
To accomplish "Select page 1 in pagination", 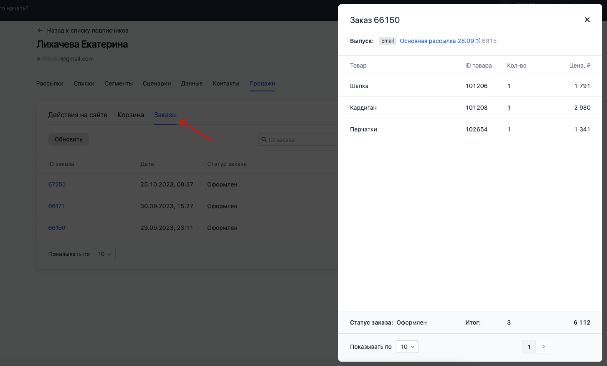I will click(529, 347).
